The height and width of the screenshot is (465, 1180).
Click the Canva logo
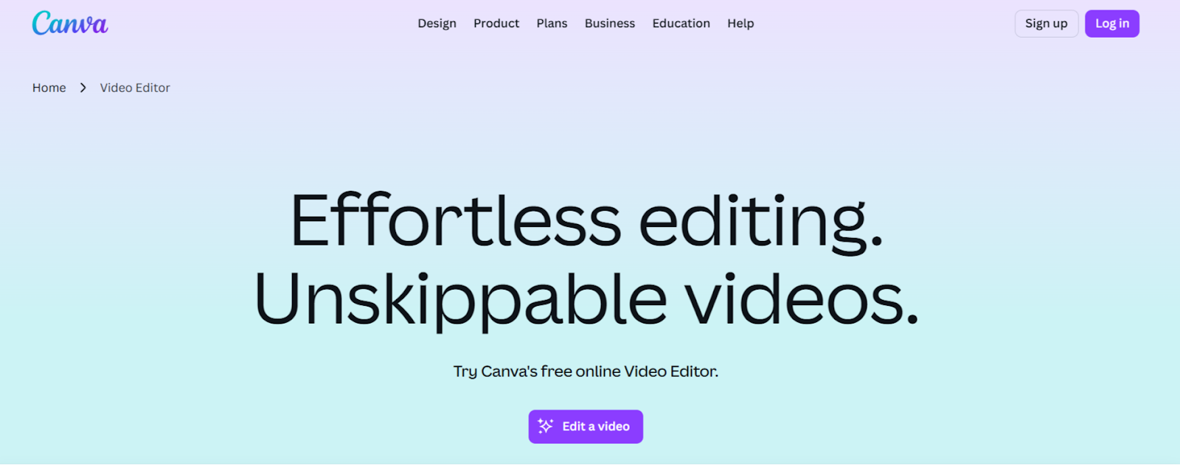point(70,24)
